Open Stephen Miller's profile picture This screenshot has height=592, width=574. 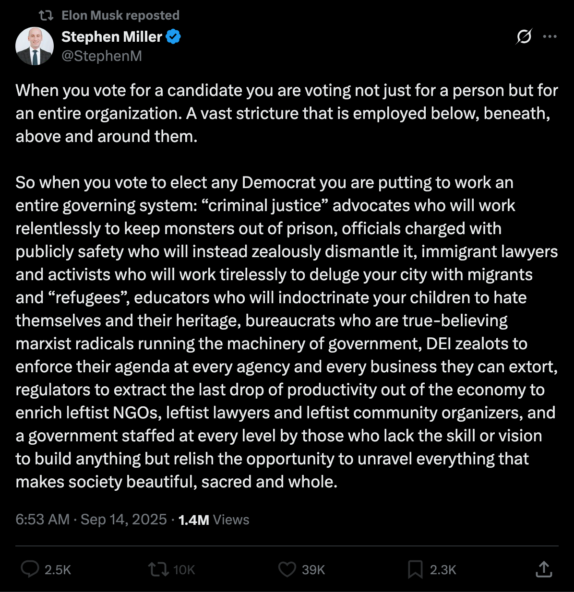34,46
